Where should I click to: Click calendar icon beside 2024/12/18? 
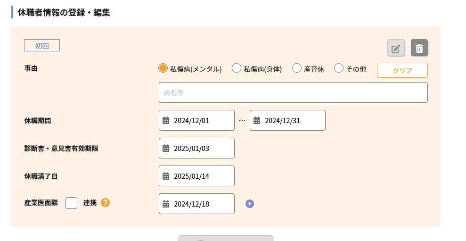pos(166,204)
